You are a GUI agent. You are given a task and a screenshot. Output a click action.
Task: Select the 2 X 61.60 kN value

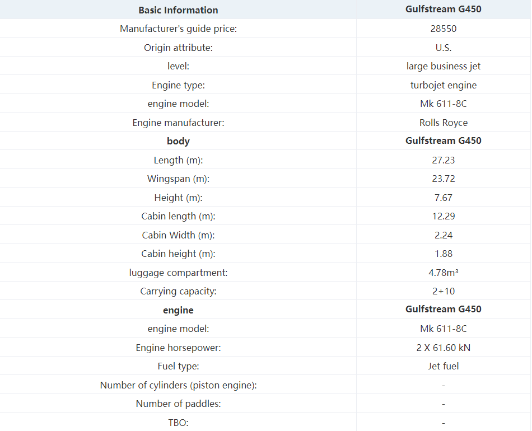[x=443, y=348]
